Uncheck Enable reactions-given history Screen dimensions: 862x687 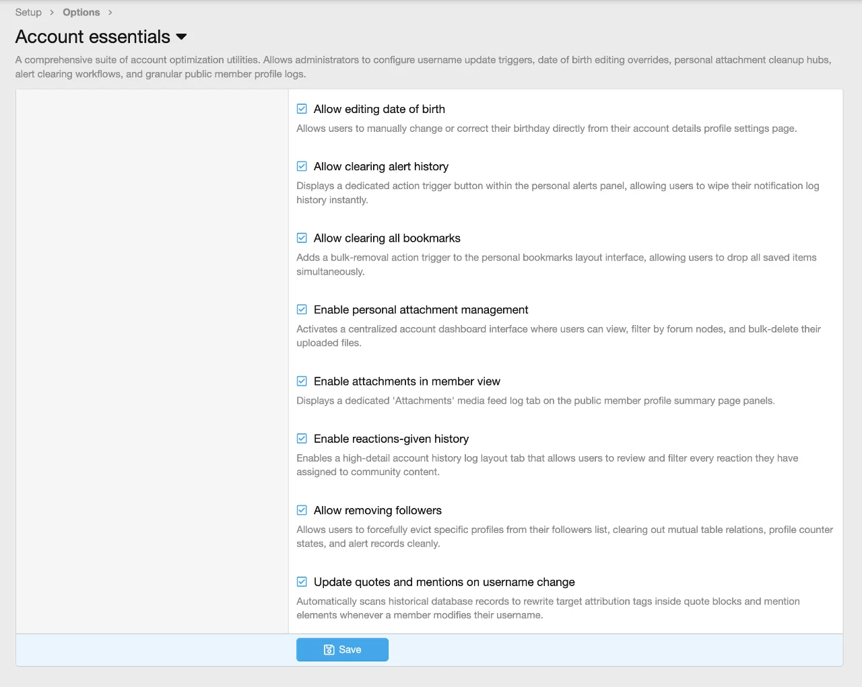coord(302,439)
